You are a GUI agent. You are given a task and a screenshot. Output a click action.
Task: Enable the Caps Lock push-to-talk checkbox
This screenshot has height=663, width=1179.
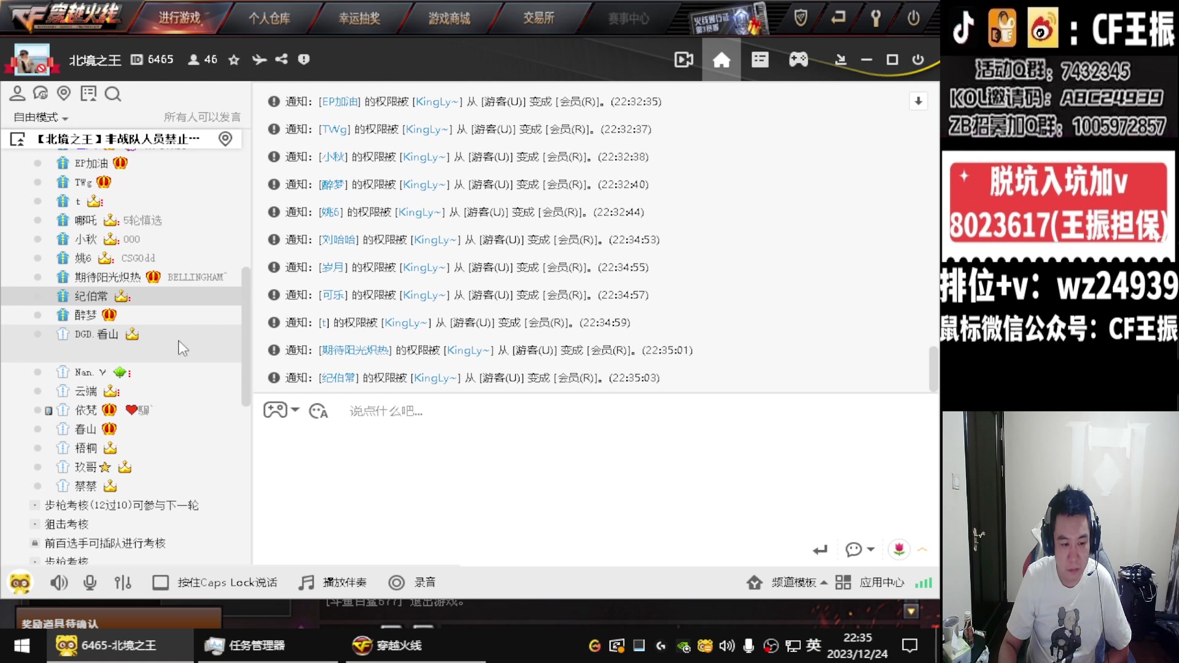pos(160,583)
